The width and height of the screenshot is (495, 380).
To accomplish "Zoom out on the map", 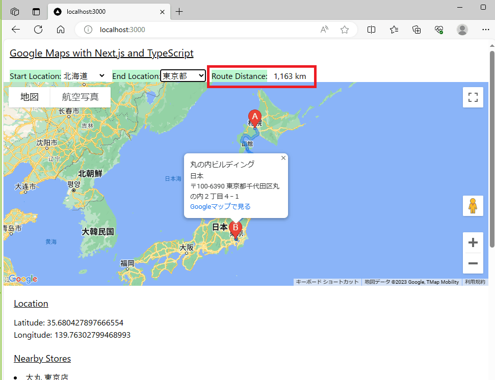I will tap(473, 263).
